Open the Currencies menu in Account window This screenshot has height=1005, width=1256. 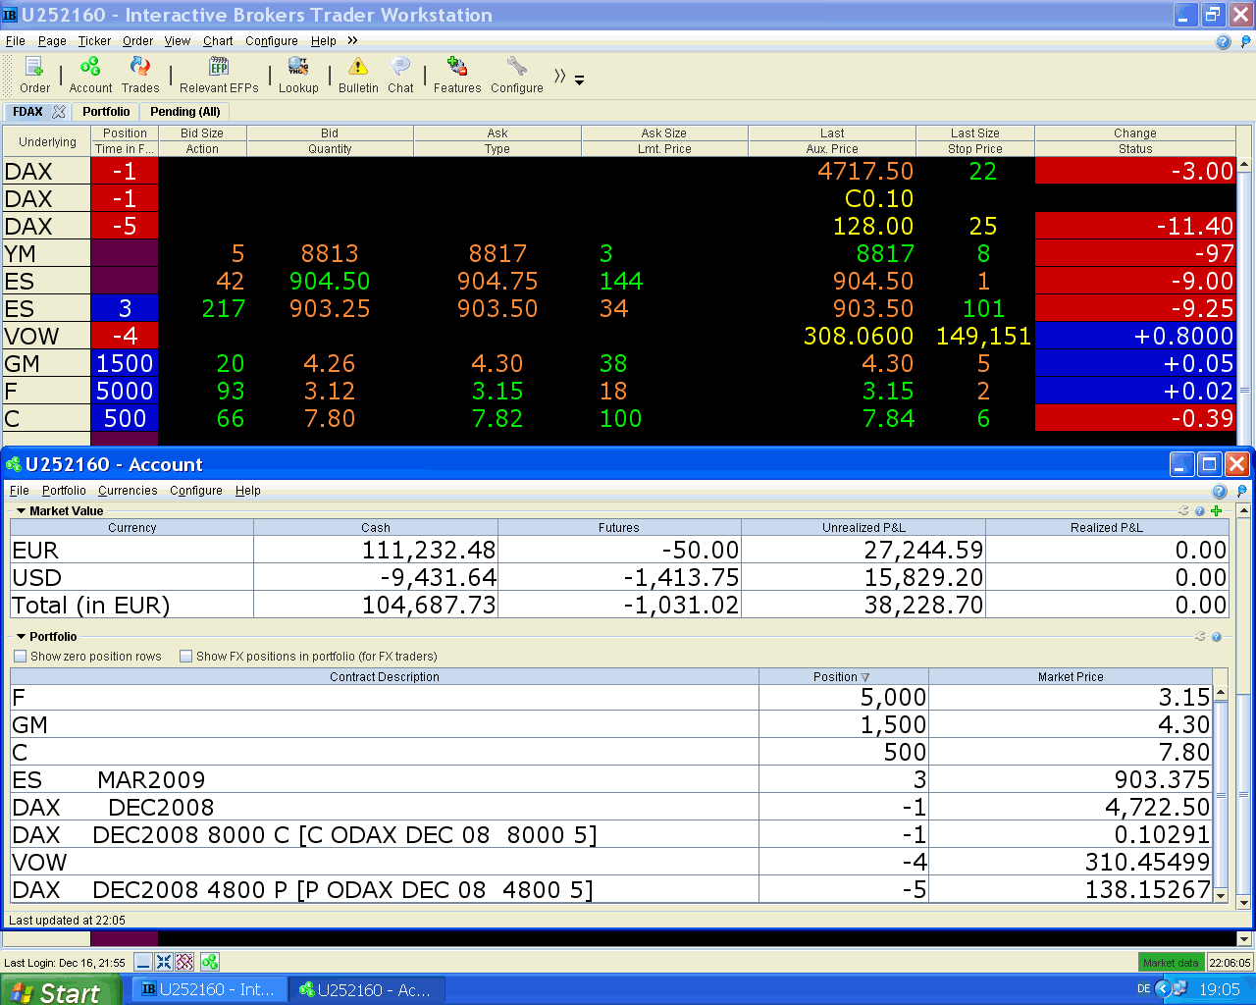(x=128, y=491)
